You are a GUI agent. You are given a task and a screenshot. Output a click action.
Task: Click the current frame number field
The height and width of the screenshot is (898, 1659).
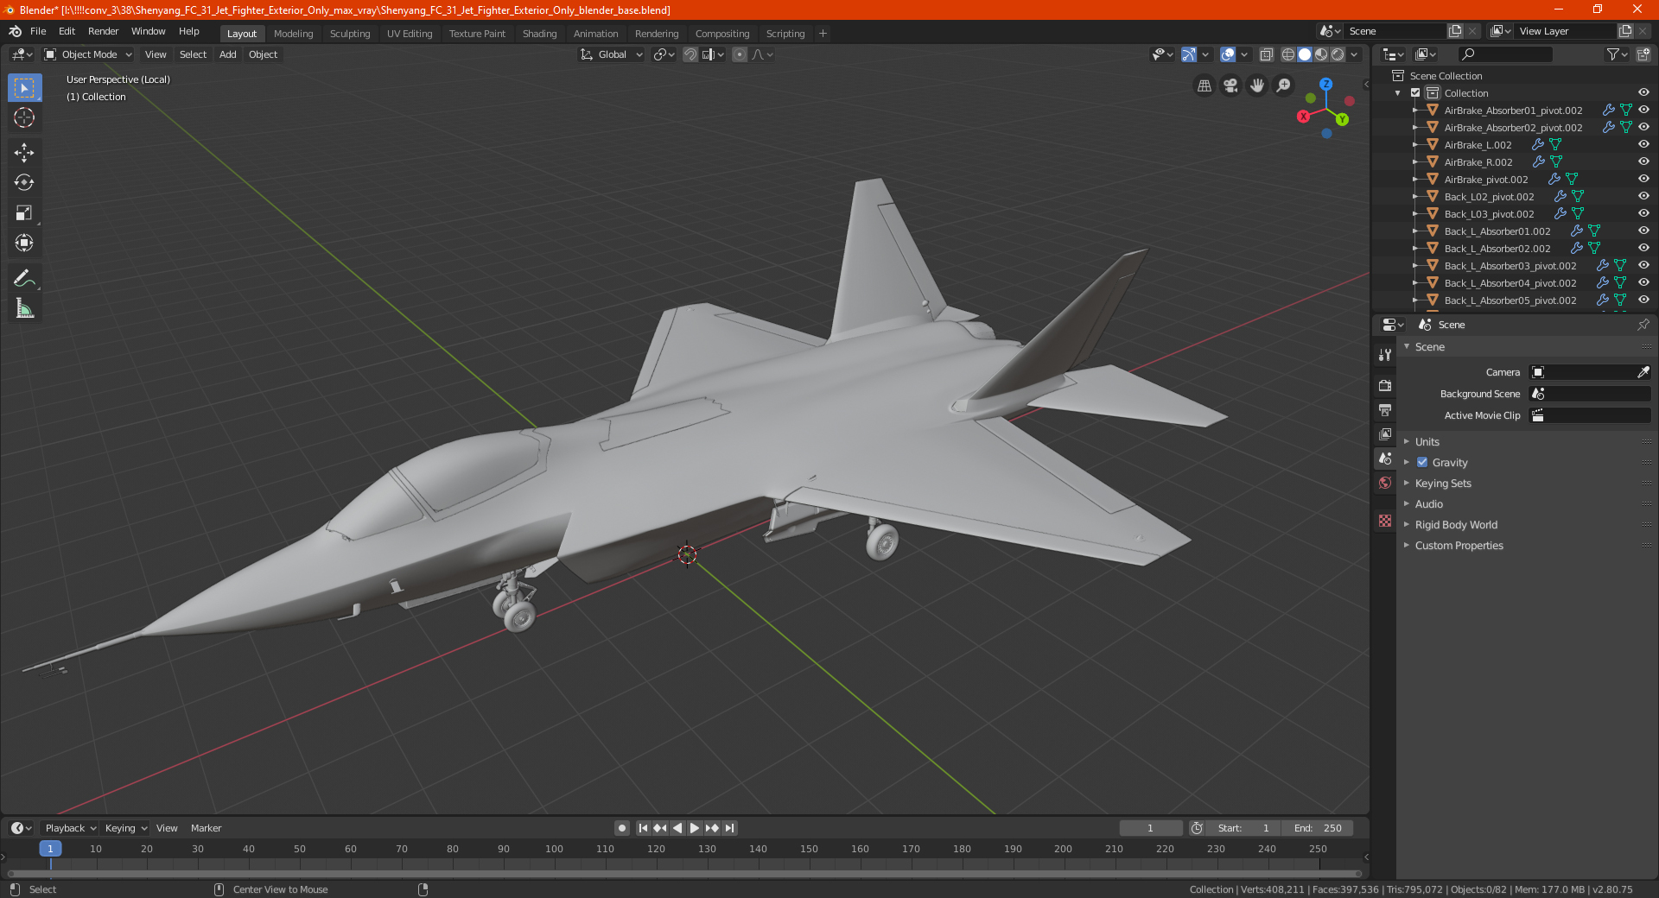point(1150,828)
